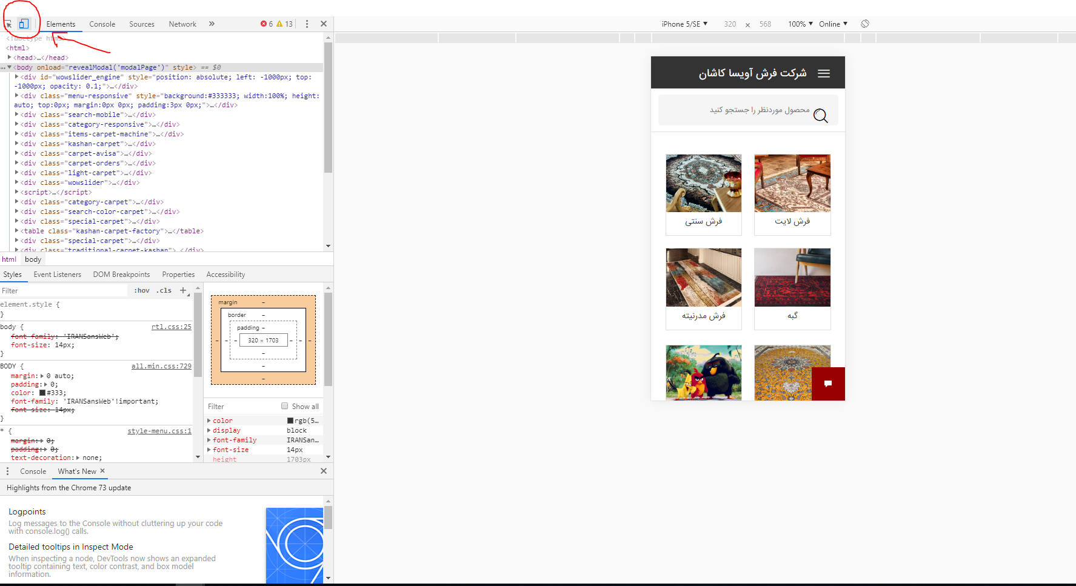Select the Styles tab
Screen dimensions: 1076x586
(12, 275)
